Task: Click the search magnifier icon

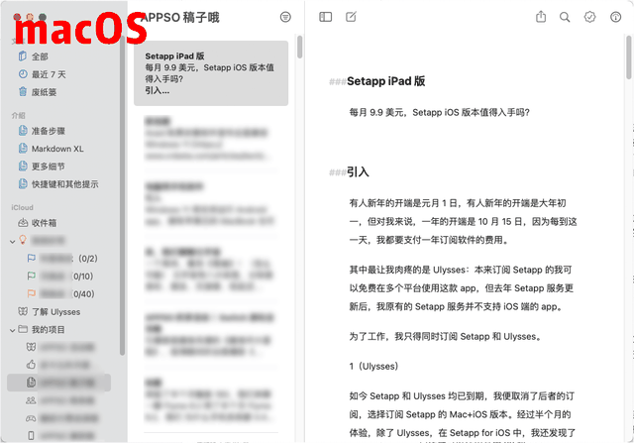Action: pos(565,17)
